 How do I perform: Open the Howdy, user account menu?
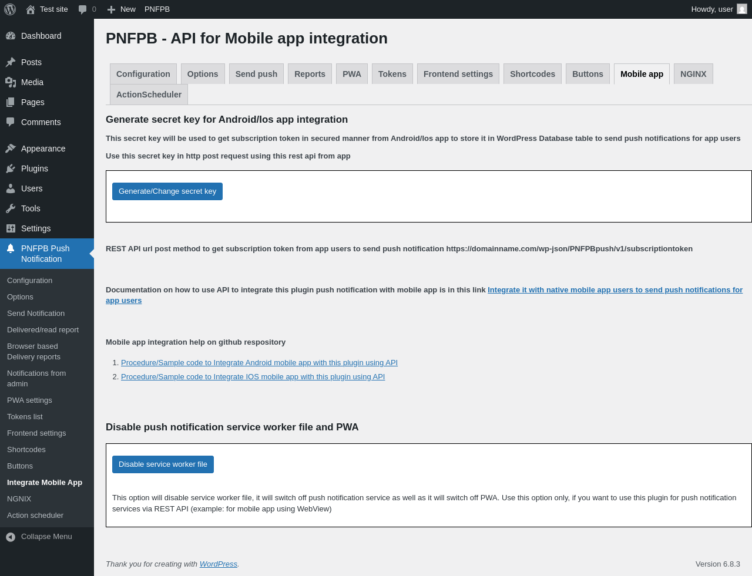[x=711, y=9]
